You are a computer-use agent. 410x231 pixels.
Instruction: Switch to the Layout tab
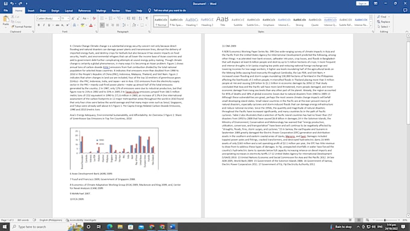tap(69, 11)
